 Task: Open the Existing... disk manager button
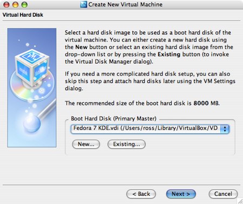126,144
